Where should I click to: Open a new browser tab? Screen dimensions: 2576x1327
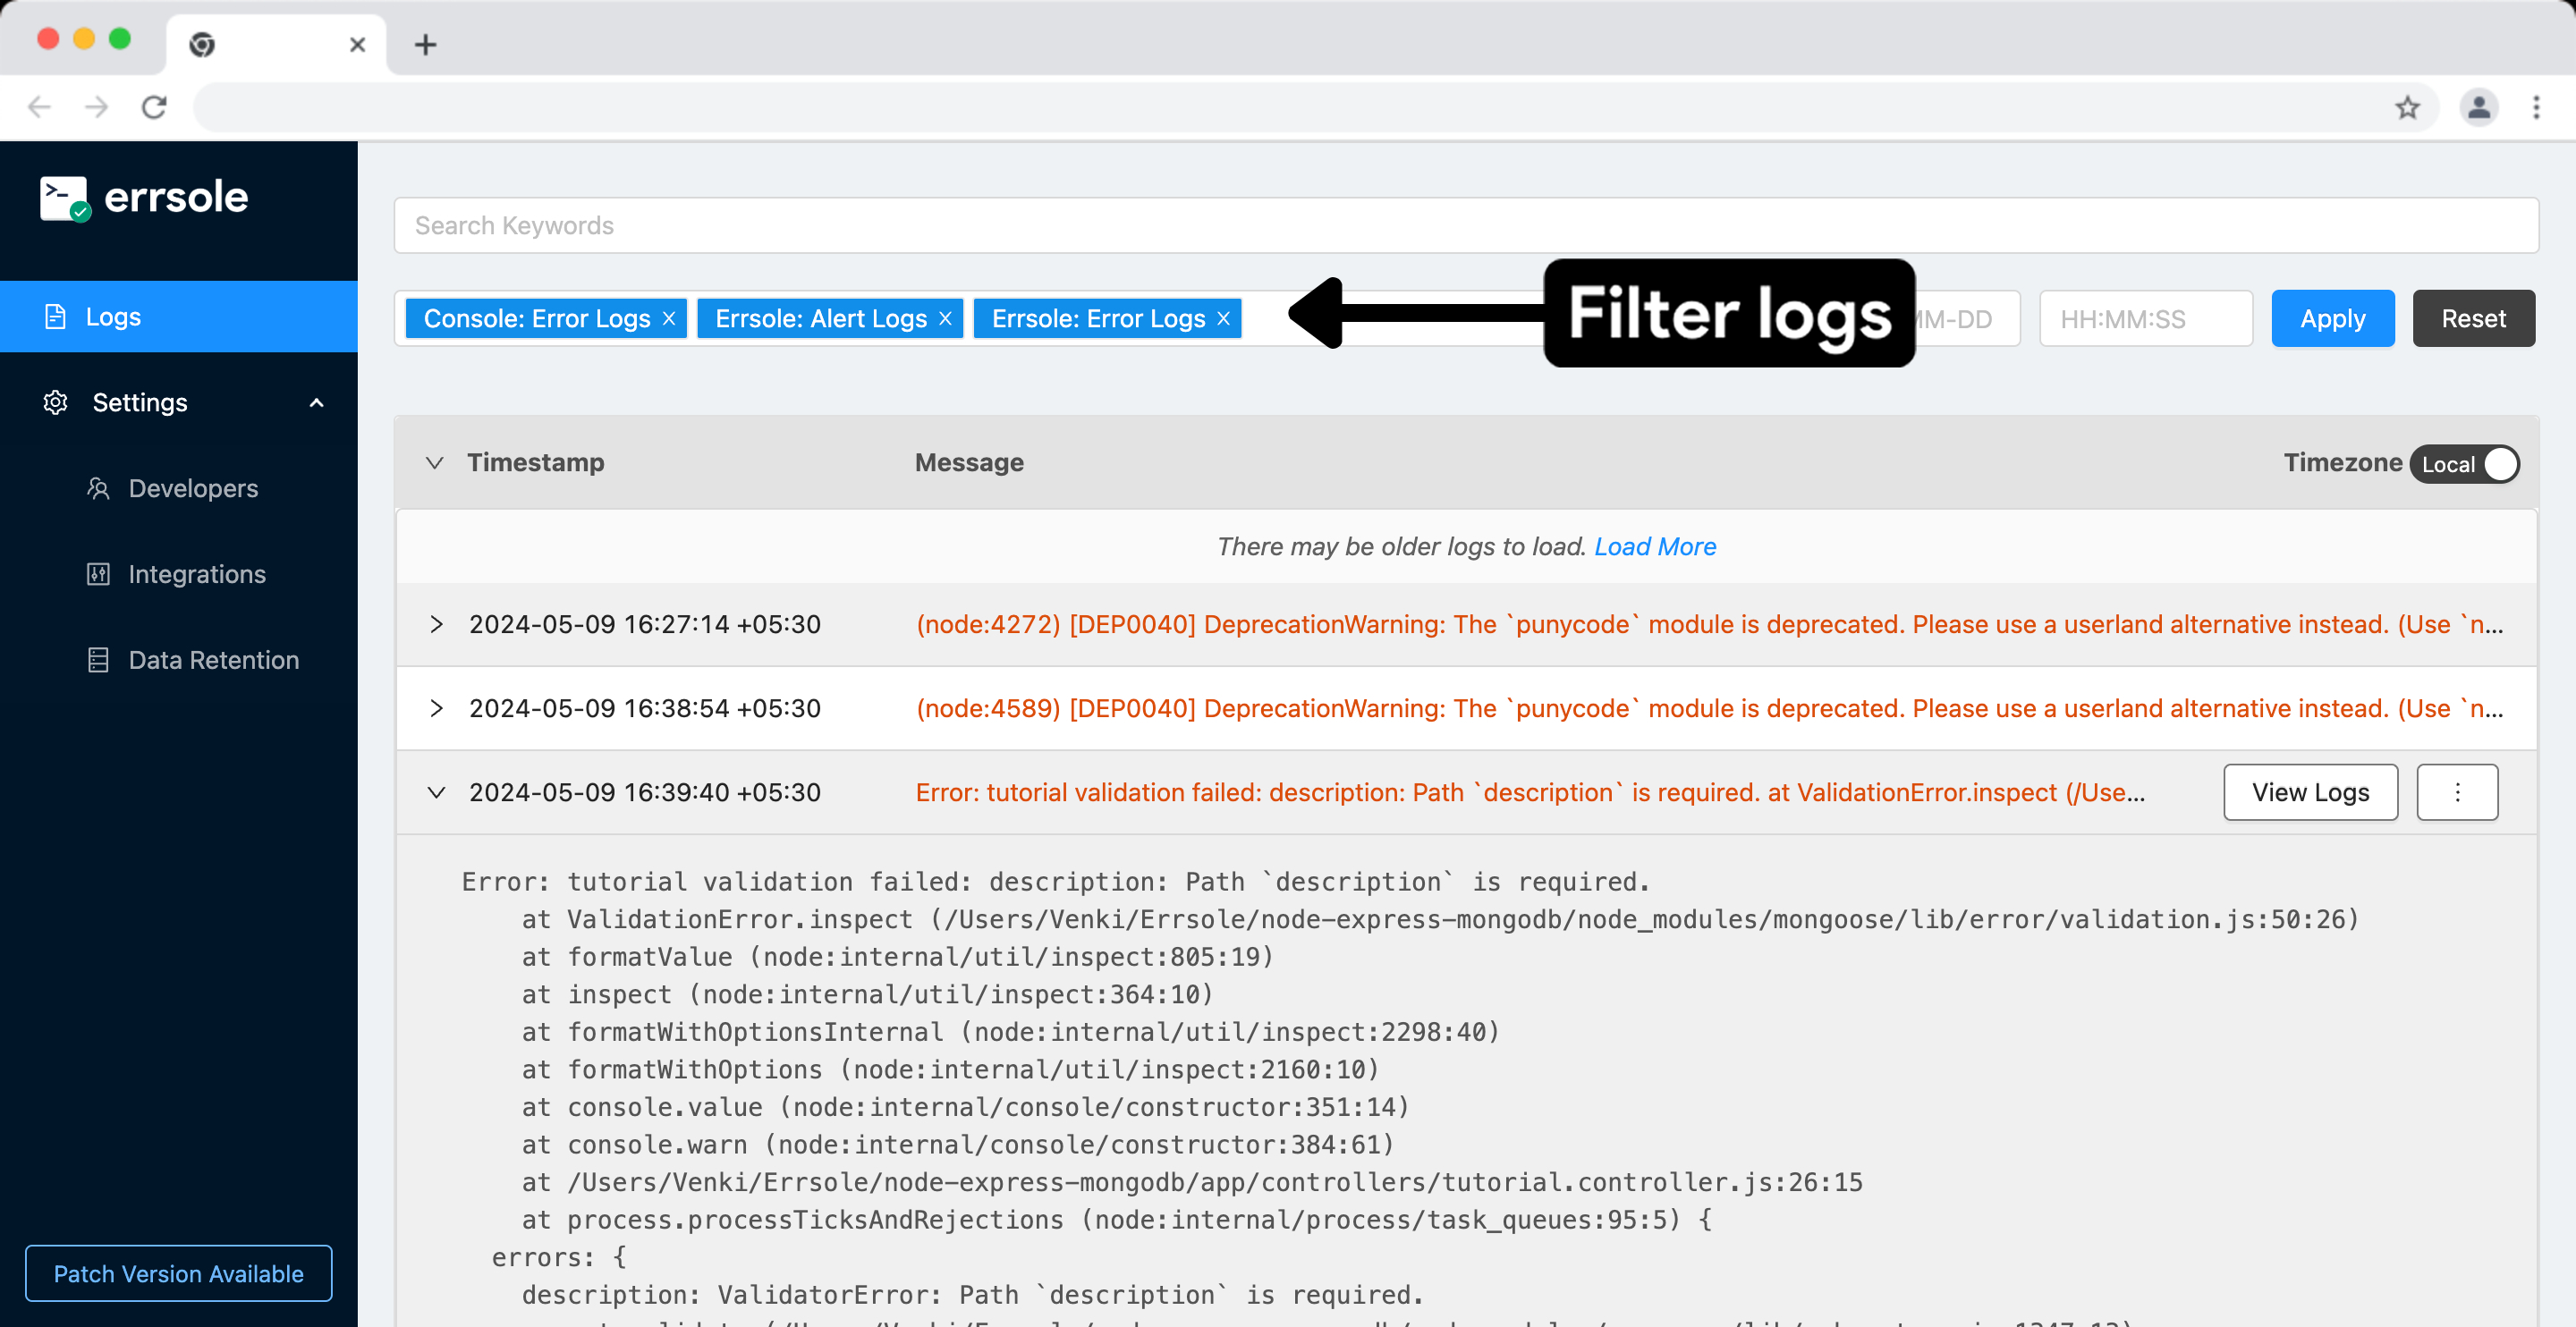pyautogui.click(x=425, y=45)
